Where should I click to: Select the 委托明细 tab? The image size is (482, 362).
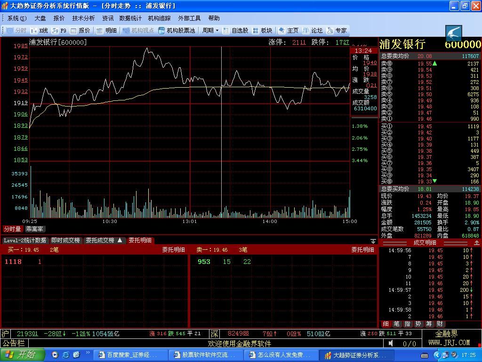[x=140, y=240]
